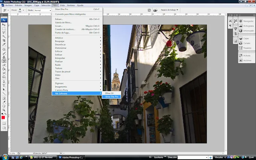This screenshot has width=256, height=160.
Task: Select the Paint Bucket tool
Action: click(x=4, y=69)
